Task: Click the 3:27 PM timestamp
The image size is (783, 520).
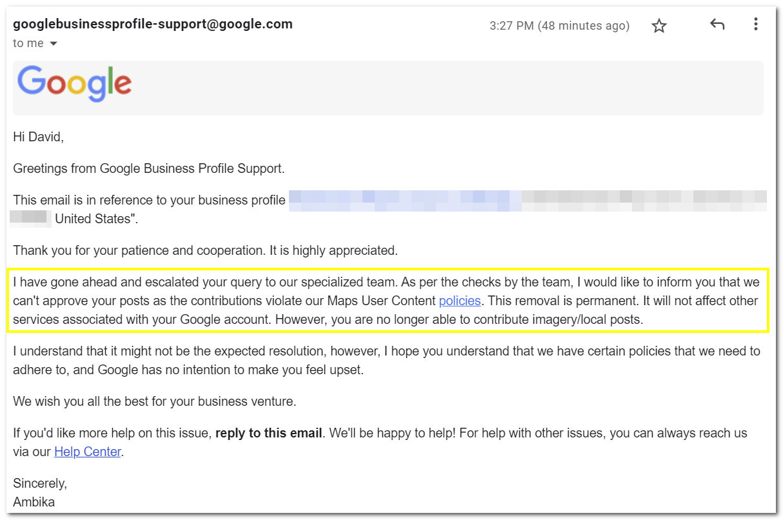Action: pyautogui.click(x=559, y=26)
